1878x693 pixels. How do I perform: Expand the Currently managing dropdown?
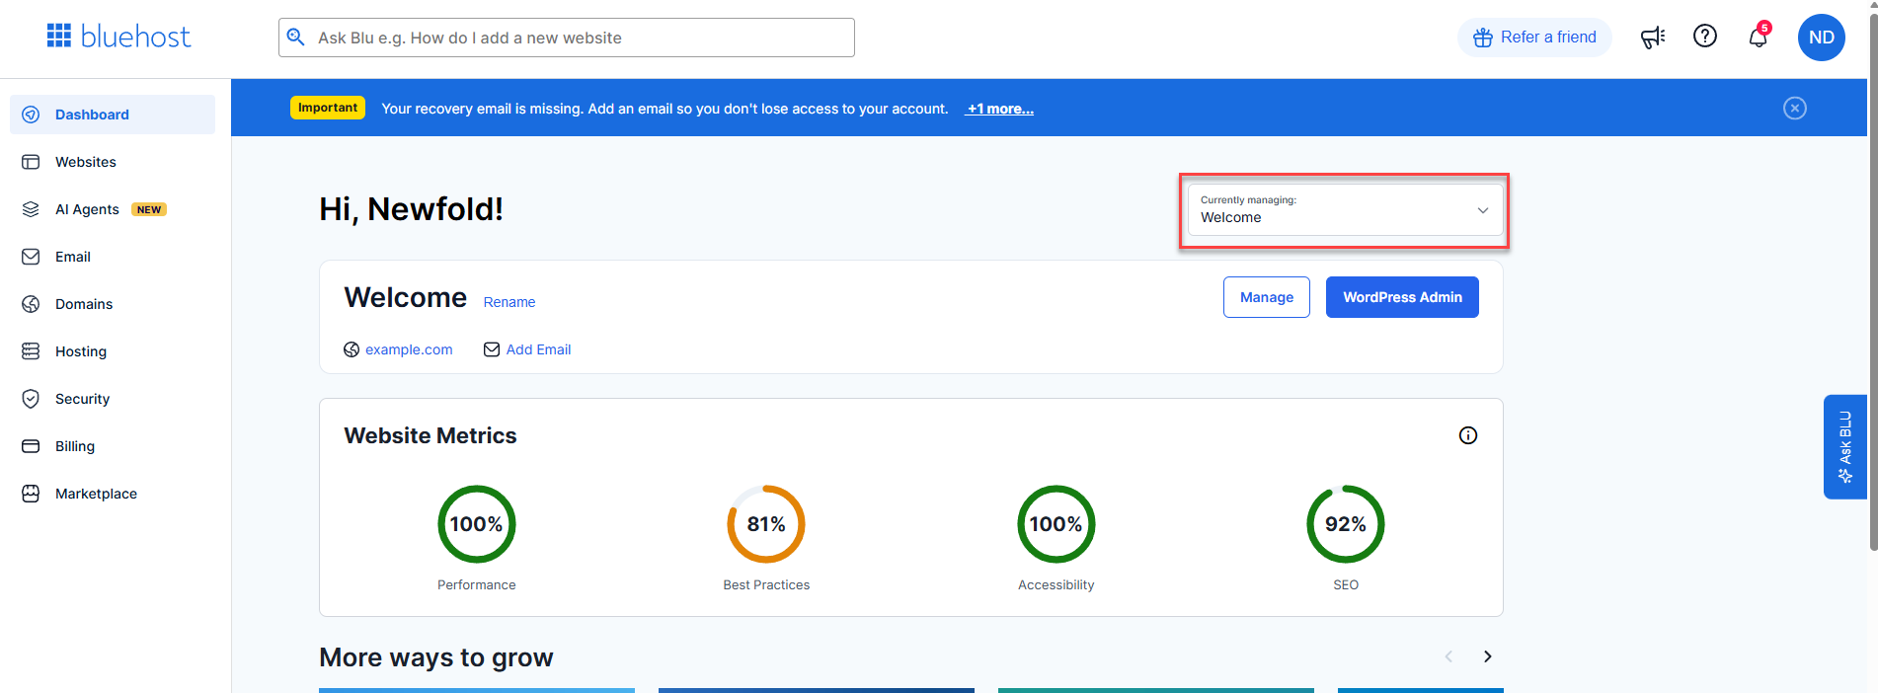(1345, 209)
